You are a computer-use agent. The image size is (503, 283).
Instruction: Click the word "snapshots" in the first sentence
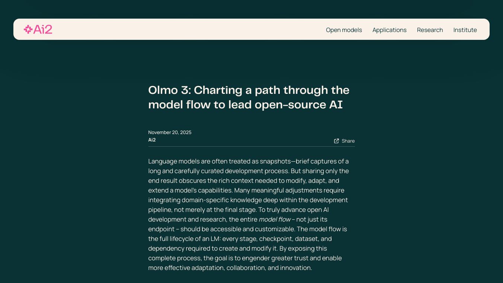[x=275, y=161]
